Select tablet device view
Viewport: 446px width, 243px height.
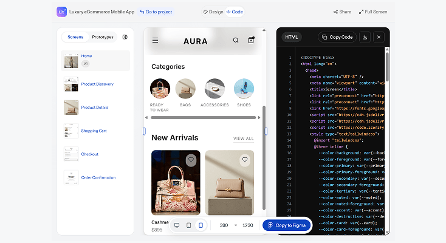[188, 225]
